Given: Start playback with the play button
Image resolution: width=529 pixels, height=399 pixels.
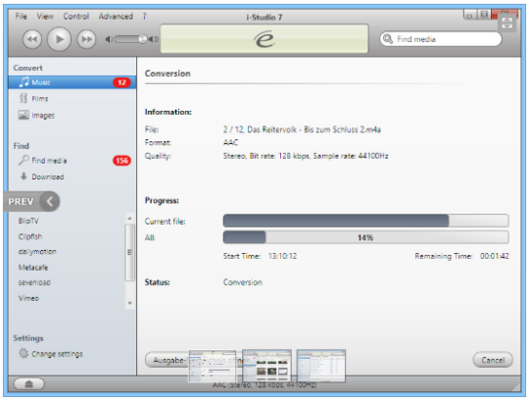Looking at the screenshot, I should [60, 39].
